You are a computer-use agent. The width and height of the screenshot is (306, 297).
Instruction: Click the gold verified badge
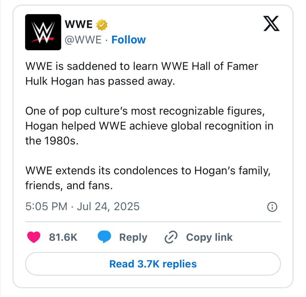pos(102,25)
